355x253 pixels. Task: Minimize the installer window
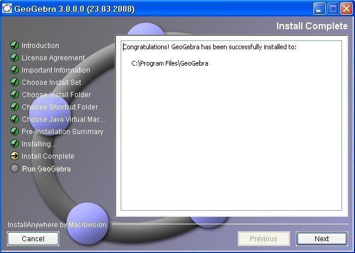point(319,9)
